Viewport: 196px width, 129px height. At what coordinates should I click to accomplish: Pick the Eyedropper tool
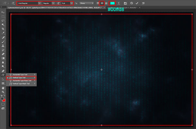point(3,33)
